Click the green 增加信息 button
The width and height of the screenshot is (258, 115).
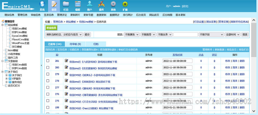pos(52,28)
